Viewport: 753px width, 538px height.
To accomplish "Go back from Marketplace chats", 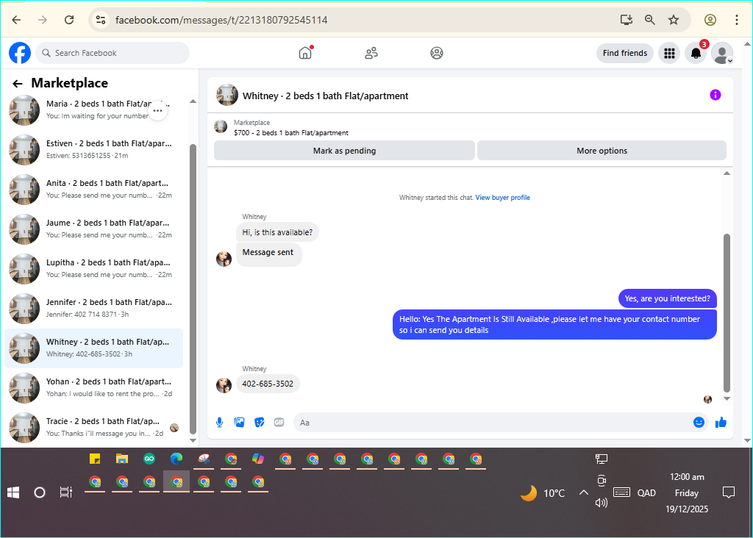I will click(18, 84).
